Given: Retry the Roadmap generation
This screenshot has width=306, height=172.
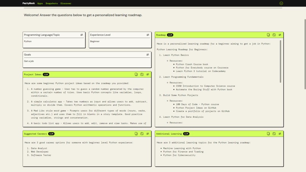Looking at the screenshot, I should (x=274, y=35).
